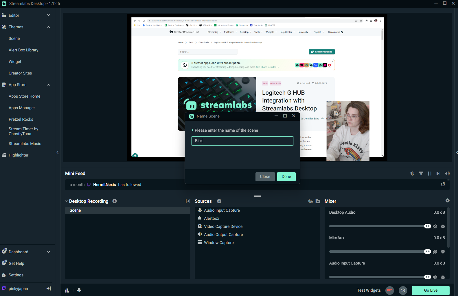
Task: Adjust the Audio Input Capture volume slider
Action: (380, 277)
